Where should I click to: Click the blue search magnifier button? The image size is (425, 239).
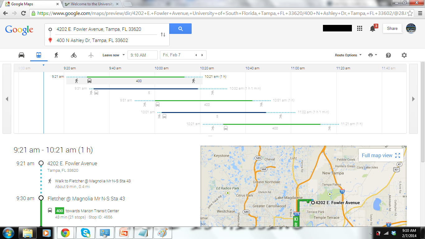click(180, 29)
